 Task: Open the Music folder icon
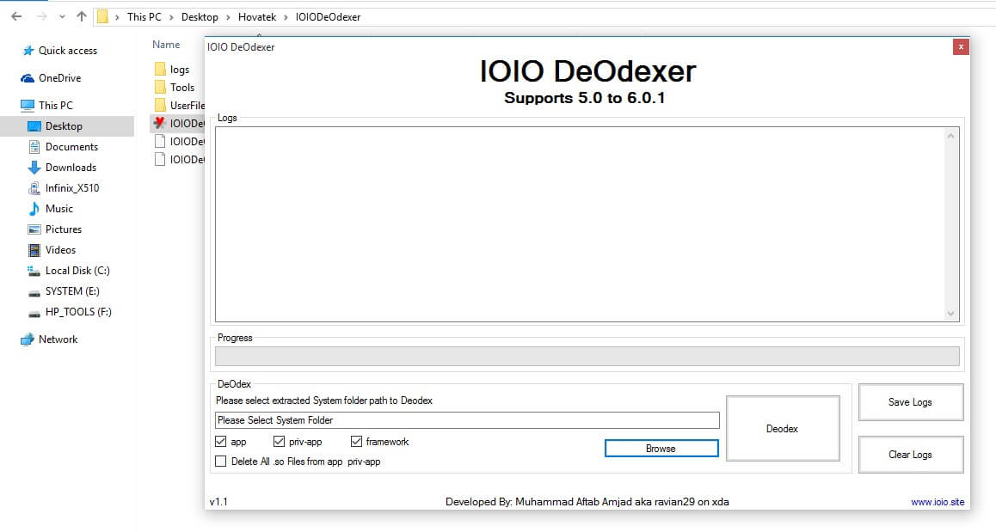coord(34,209)
